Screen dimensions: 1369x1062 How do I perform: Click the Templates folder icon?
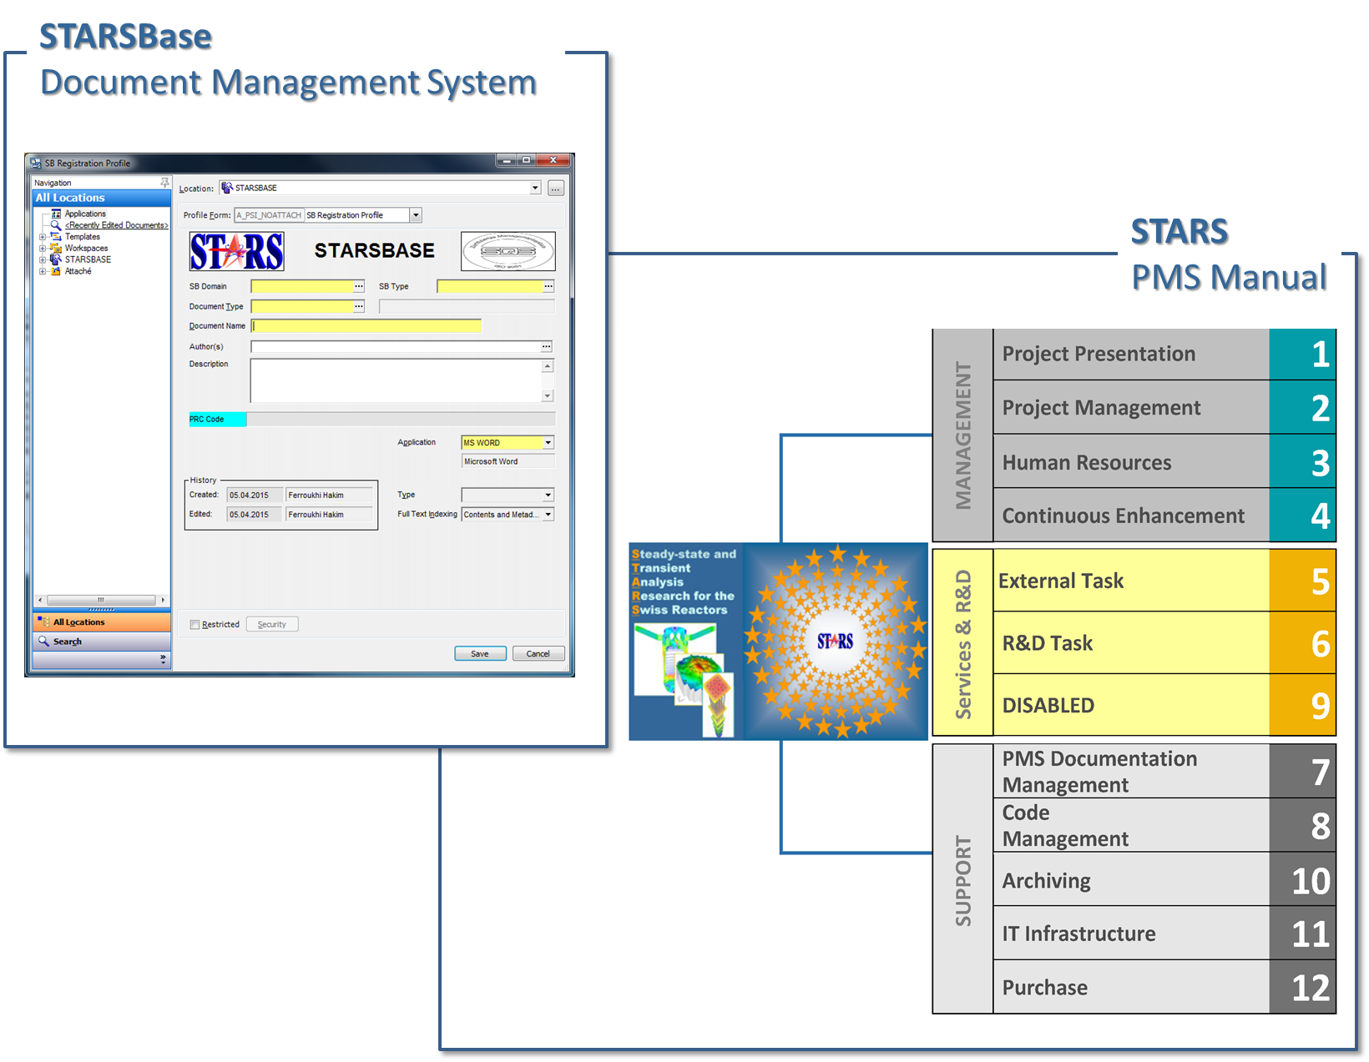point(56,237)
